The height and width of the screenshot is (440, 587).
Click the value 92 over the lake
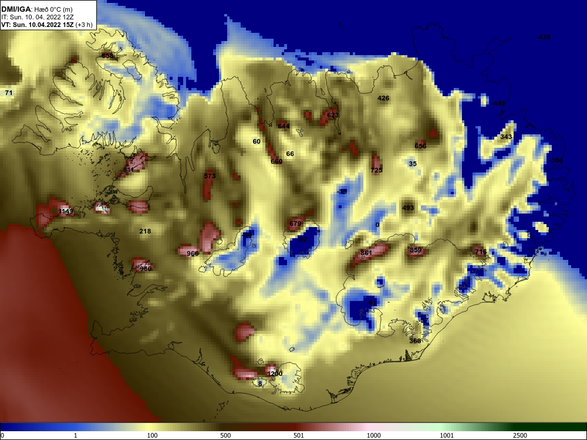pyautogui.click(x=303, y=239)
